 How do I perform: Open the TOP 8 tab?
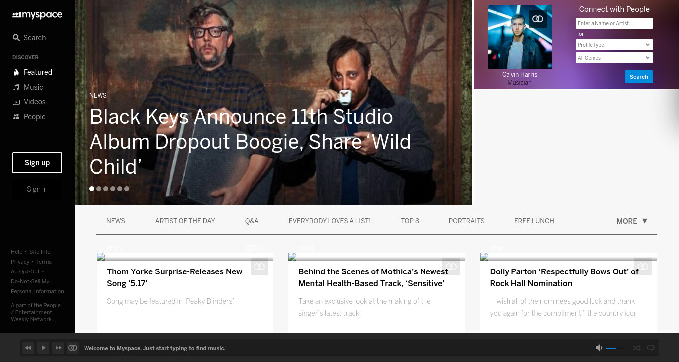pos(410,221)
